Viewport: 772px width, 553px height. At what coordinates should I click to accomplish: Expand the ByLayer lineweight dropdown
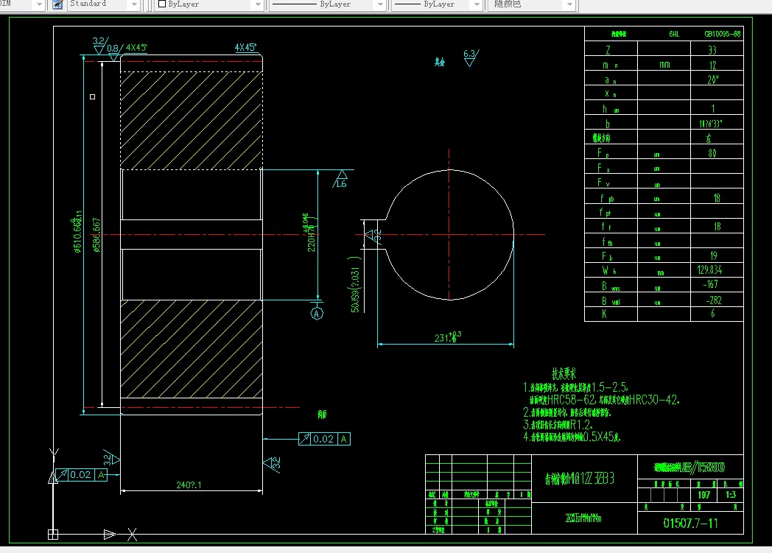point(476,4)
